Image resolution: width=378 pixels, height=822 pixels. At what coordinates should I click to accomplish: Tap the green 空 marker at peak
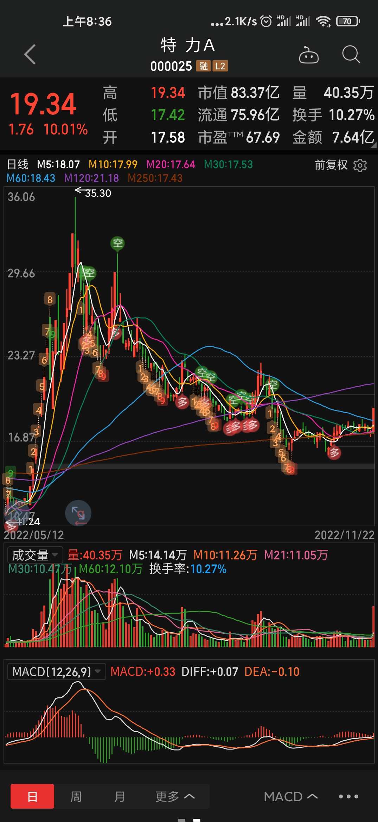117,243
